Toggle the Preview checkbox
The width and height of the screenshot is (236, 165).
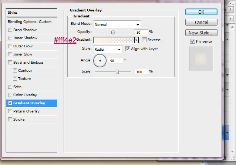tap(192, 41)
